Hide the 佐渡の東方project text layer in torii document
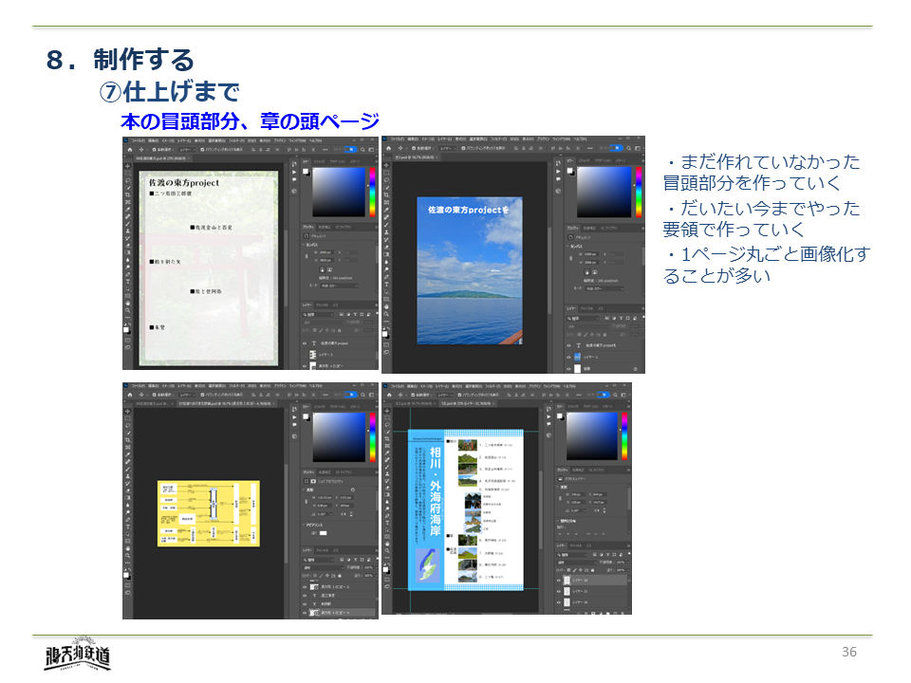 (305, 342)
